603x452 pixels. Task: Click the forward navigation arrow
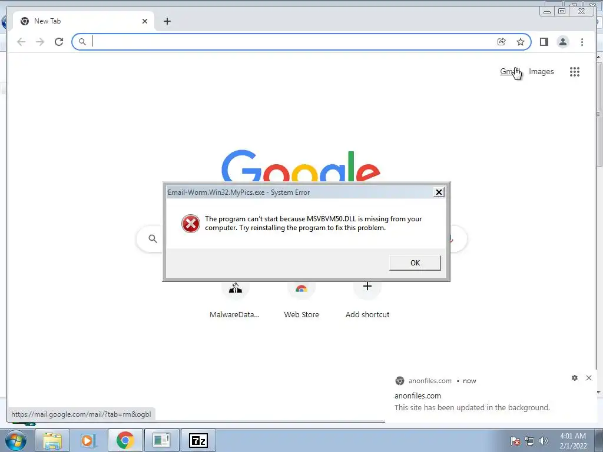pos(40,42)
